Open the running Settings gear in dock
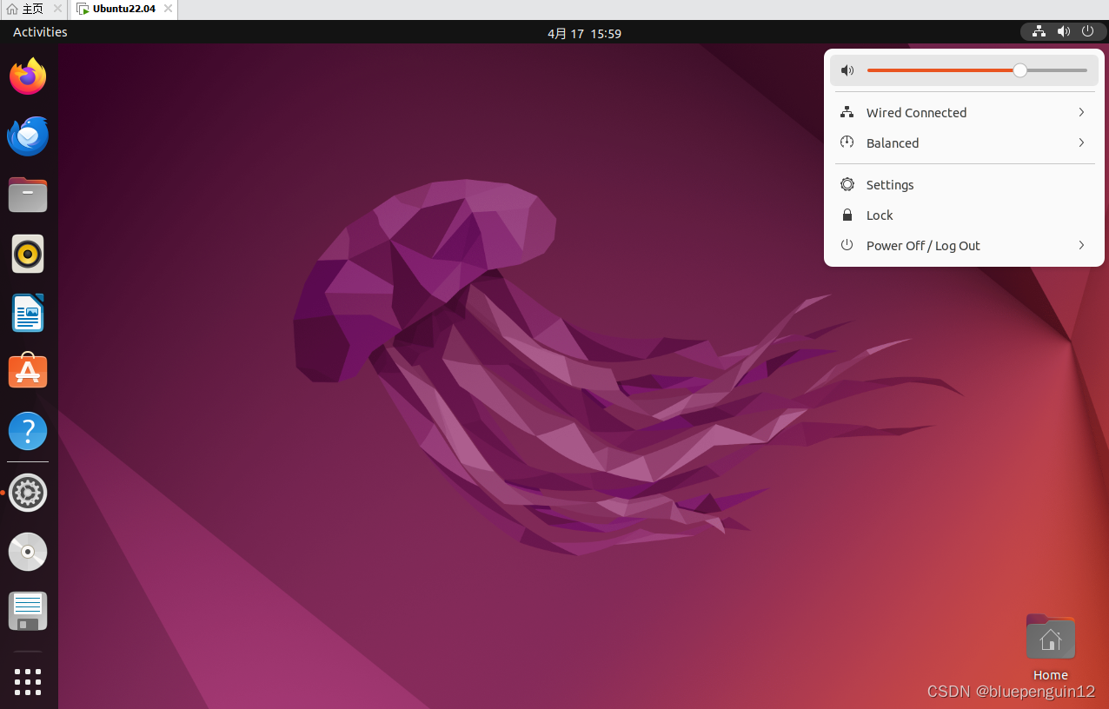This screenshot has height=709, width=1109. [x=28, y=493]
